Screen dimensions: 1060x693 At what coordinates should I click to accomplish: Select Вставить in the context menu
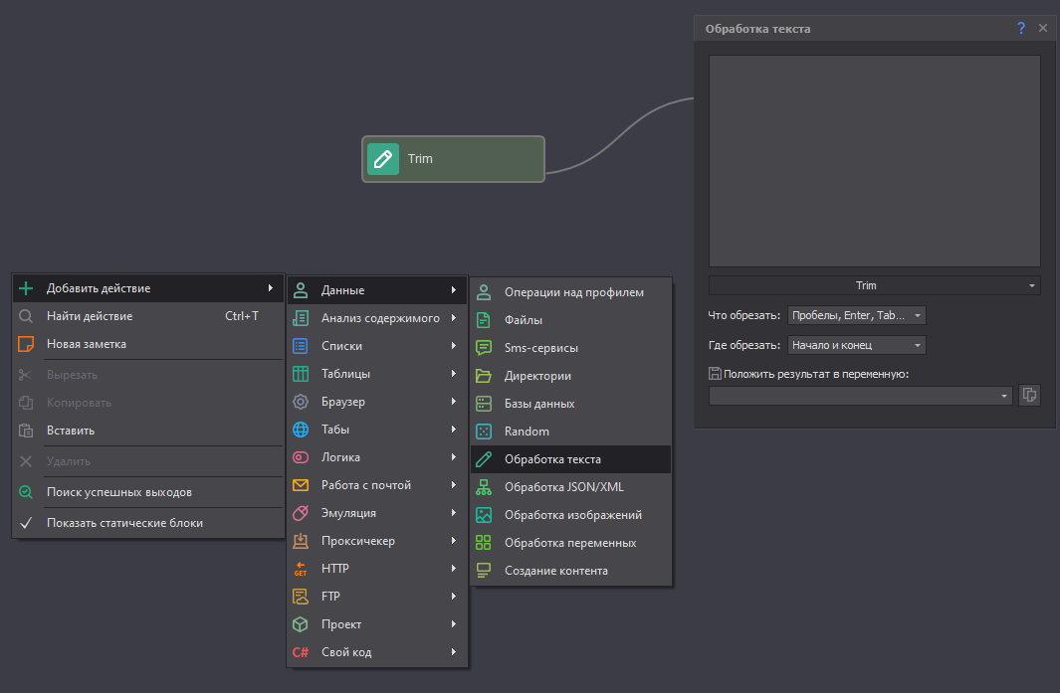(x=148, y=431)
